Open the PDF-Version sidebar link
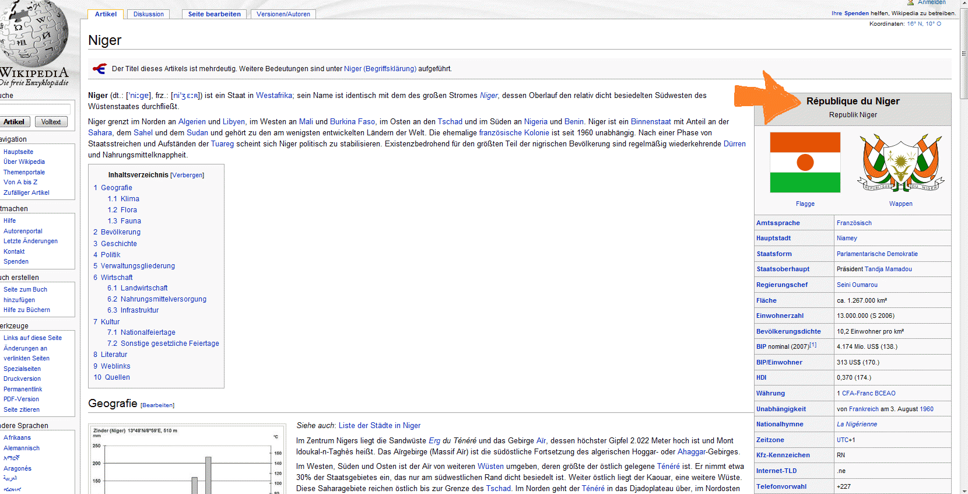Viewport: 968px width, 494px height. tap(21, 399)
